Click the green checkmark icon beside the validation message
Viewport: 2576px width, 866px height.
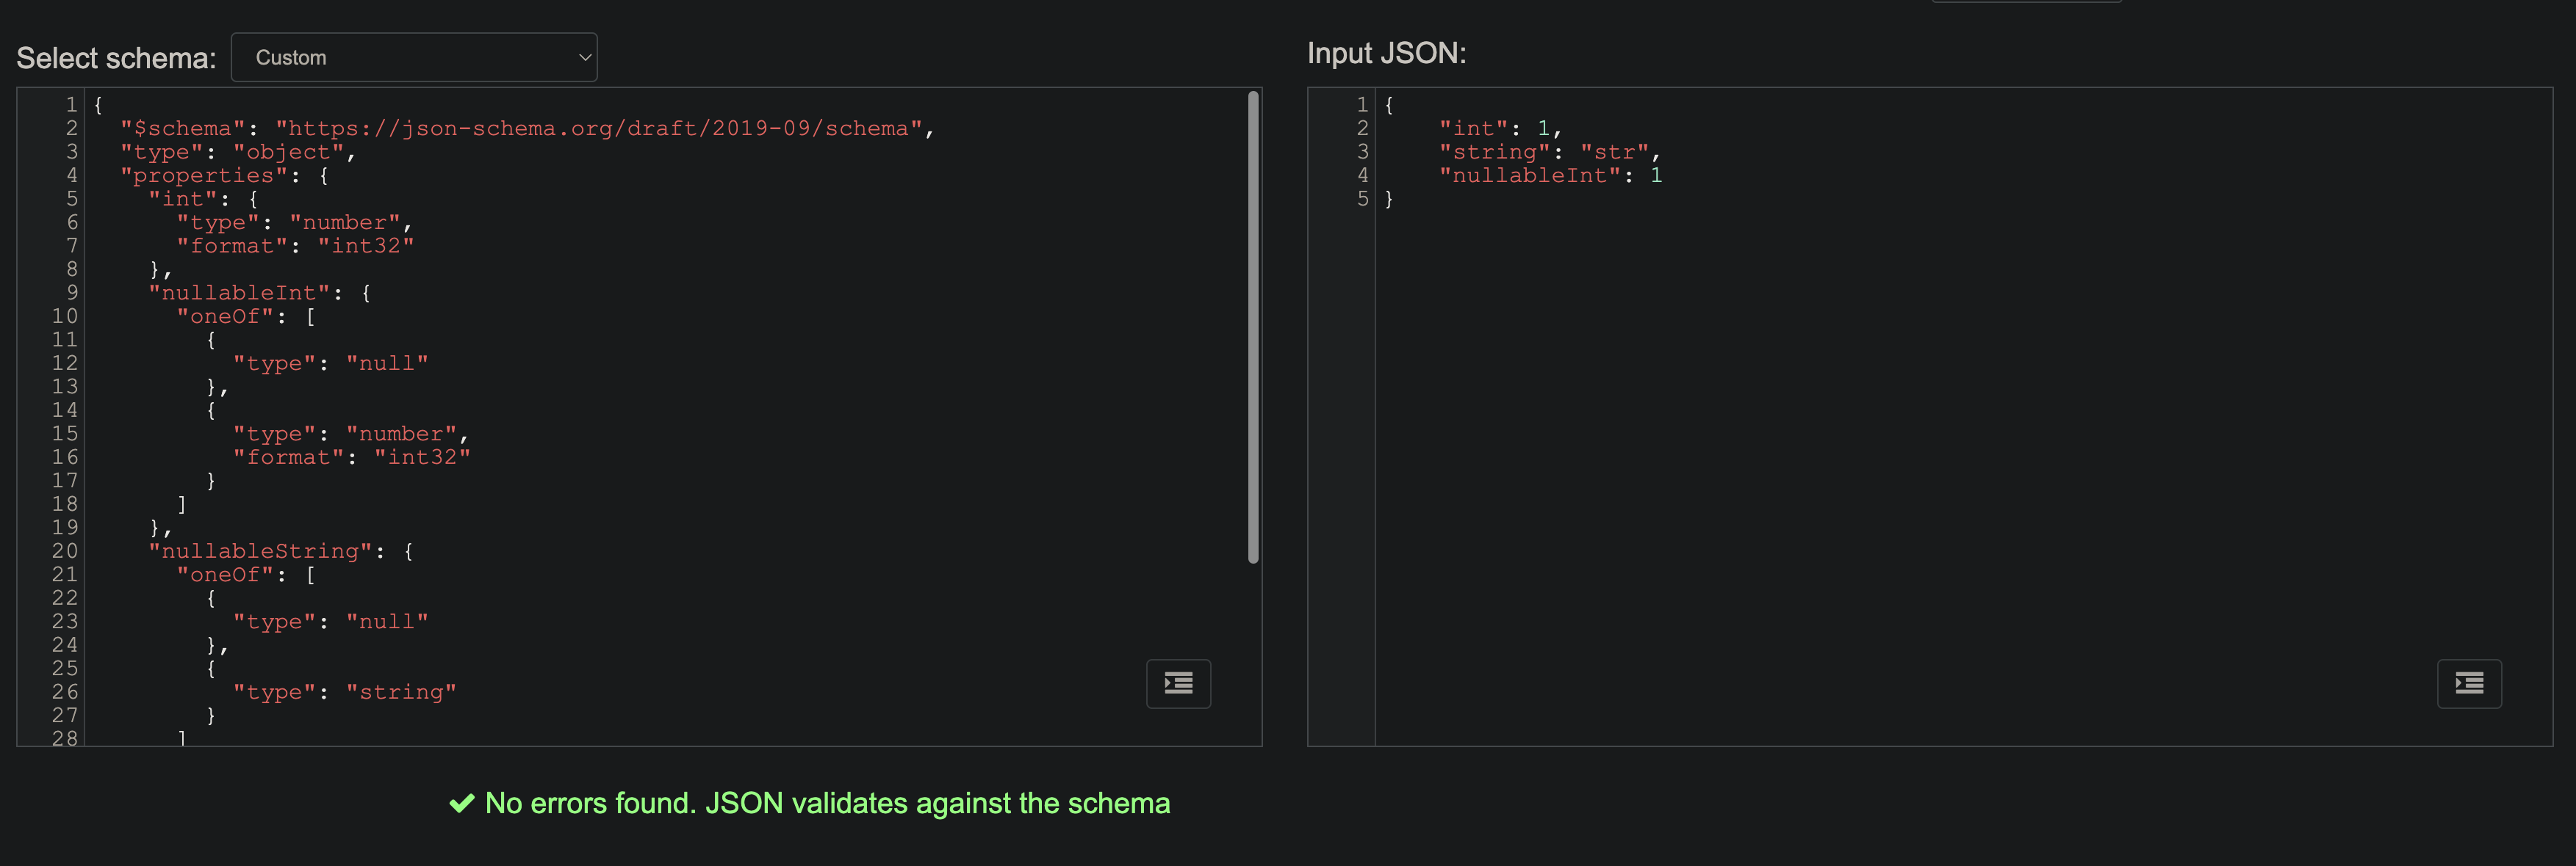click(x=461, y=802)
